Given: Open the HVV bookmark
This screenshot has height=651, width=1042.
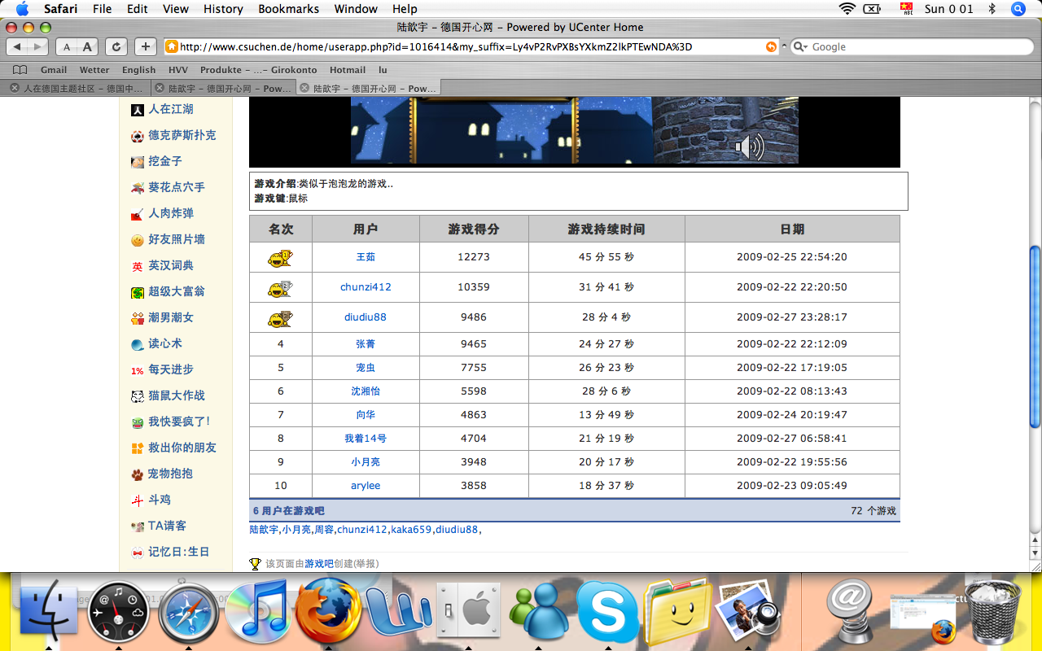Looking at the screenshot, I should pyautogui.click(x=177, y=70).
